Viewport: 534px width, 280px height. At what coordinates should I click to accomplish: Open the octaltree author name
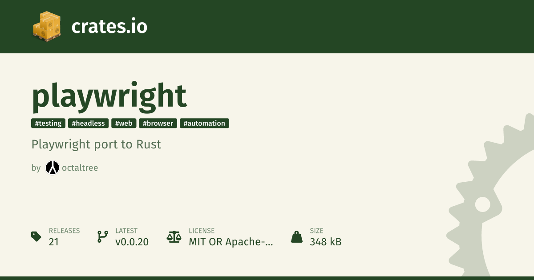(x=80, y=168)
